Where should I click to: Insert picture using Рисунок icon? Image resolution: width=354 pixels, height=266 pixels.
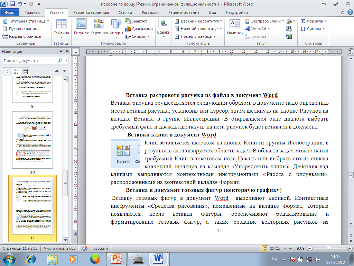tap(81, 27)
